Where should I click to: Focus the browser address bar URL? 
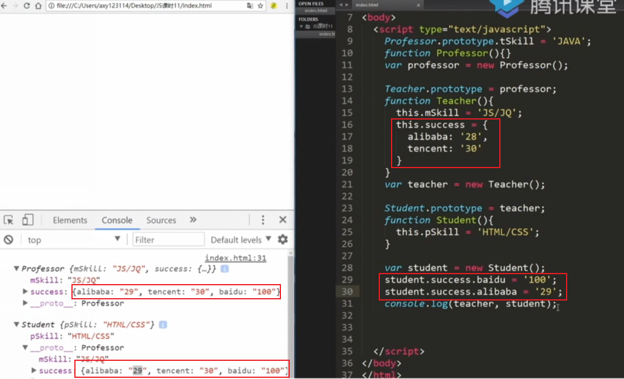click(x=134, y=6)
